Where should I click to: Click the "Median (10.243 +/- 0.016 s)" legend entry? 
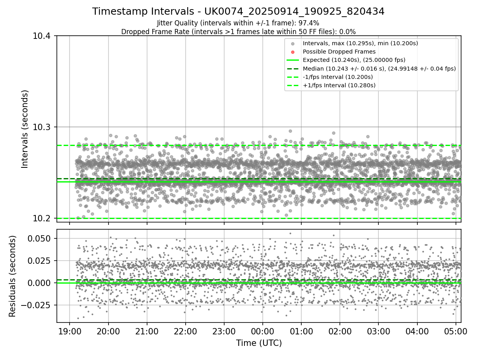[x=379, y=69]
